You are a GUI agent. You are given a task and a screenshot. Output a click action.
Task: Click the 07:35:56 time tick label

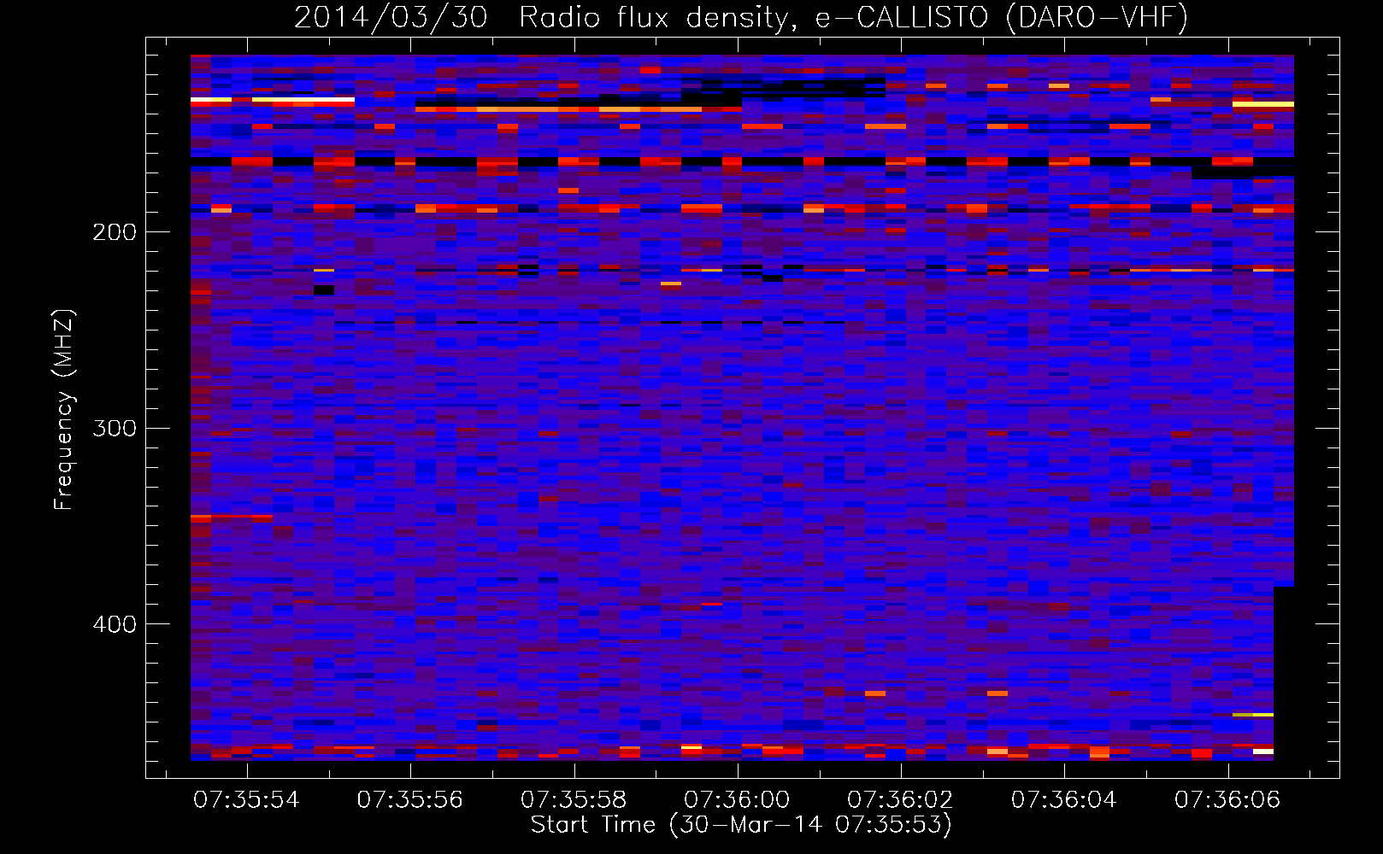409,800
